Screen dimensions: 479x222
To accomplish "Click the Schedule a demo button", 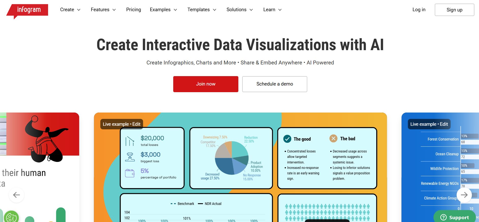I will tap(274, 84).
